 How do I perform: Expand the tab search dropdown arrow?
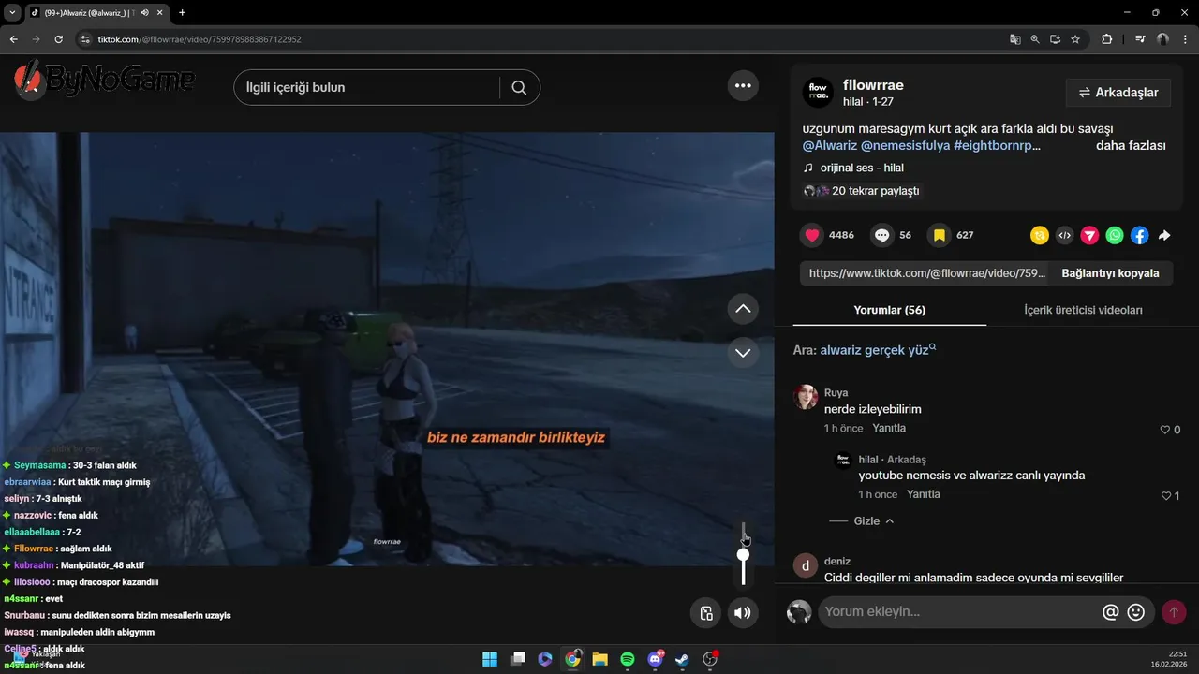click(x=12, y=12)
